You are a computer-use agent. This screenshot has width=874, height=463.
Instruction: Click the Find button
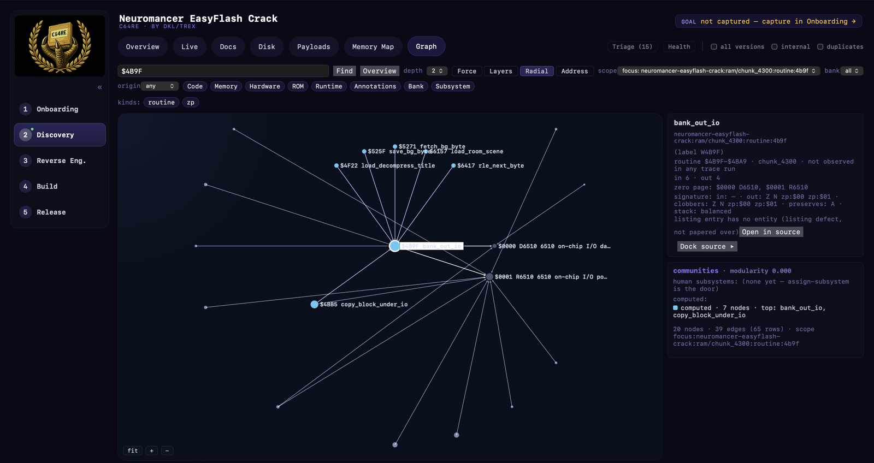click(x=344, y=71)
